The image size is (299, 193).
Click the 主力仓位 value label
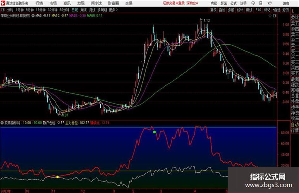77,123
